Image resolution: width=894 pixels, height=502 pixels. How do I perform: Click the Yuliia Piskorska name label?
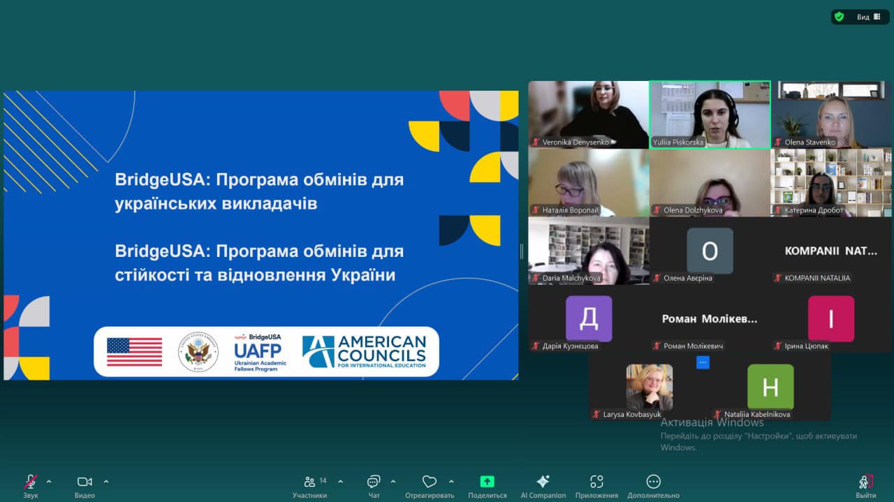pos(677,142)
